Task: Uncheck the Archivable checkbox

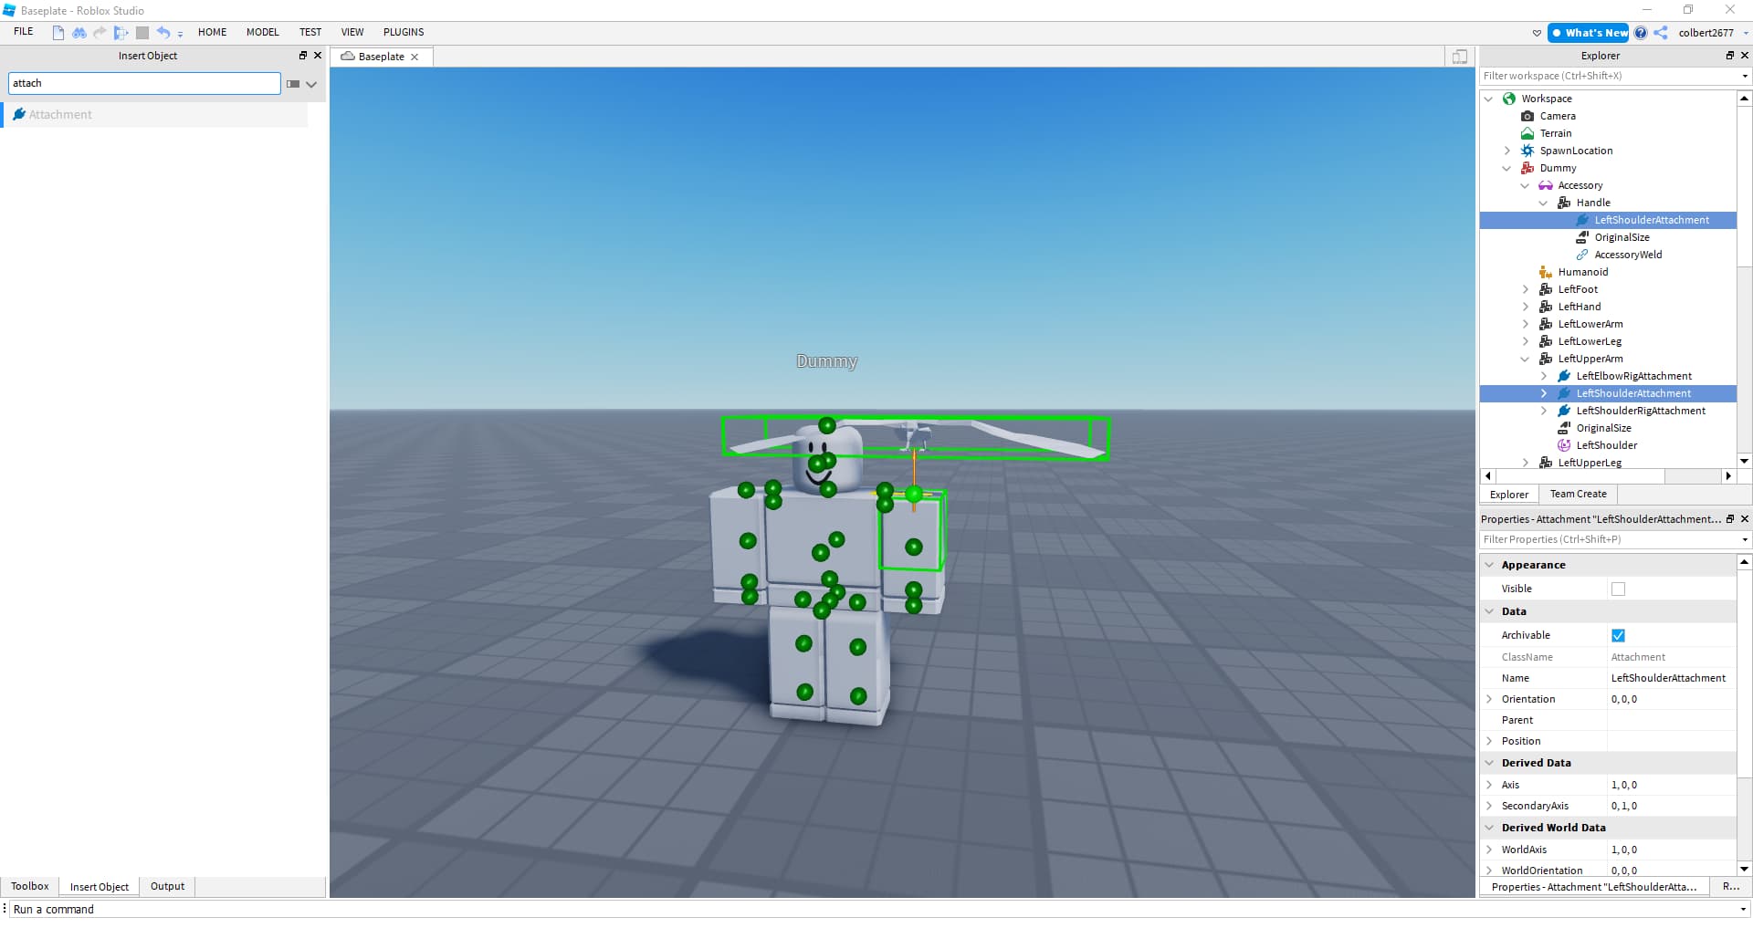Action: coord(1619,636)
